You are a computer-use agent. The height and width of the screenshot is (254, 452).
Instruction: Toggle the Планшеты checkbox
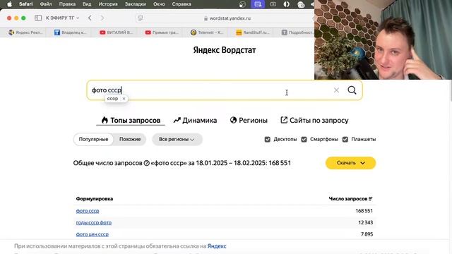coord(345,140)
